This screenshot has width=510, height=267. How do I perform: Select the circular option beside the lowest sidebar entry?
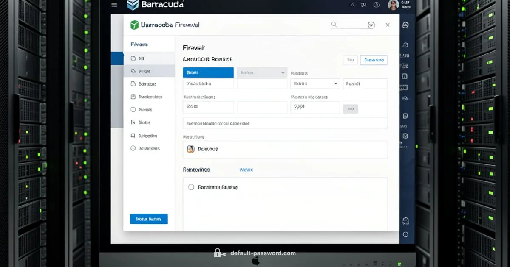(x=133, y=148)
